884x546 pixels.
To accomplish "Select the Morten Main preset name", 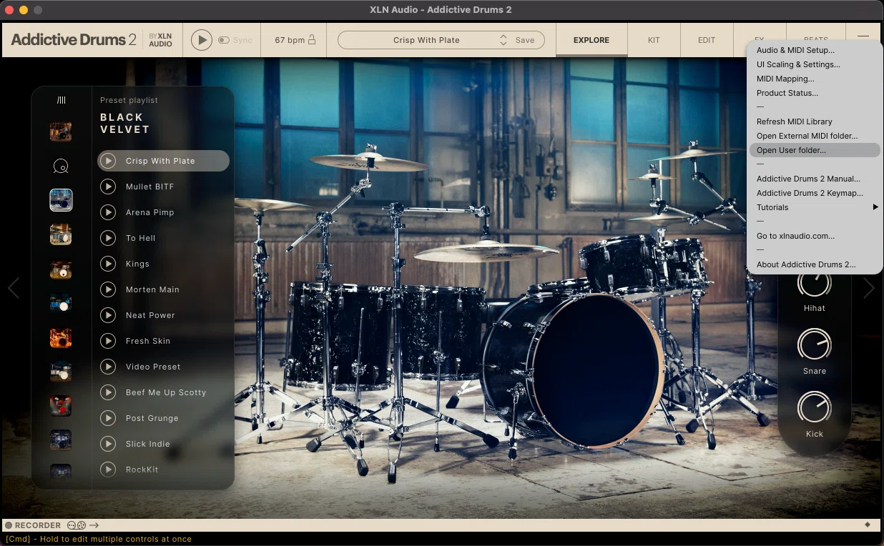I will point(152,289).
